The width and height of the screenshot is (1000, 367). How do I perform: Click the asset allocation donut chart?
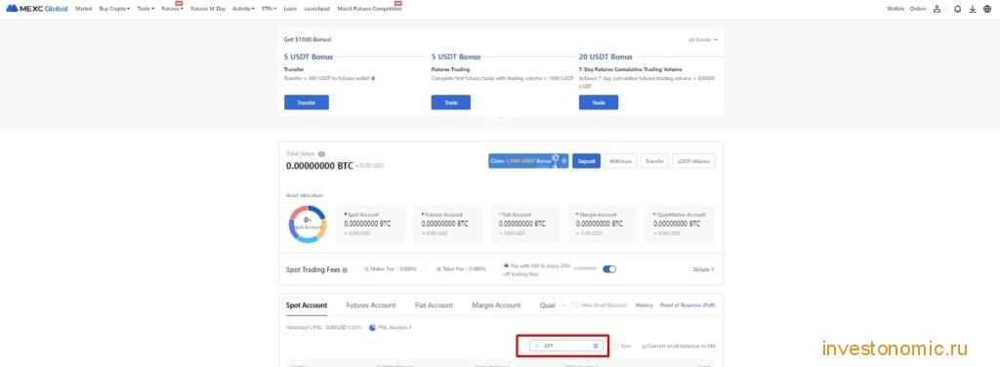[308, 224]
